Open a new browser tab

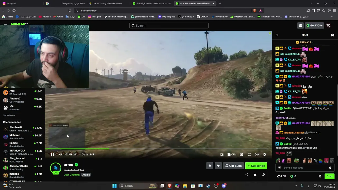click(220, 3)
